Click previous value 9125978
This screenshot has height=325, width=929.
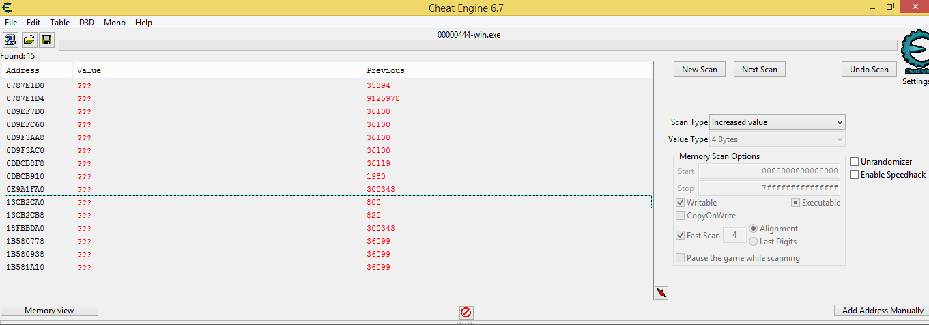pyautogui.click(x=383, y=99)
